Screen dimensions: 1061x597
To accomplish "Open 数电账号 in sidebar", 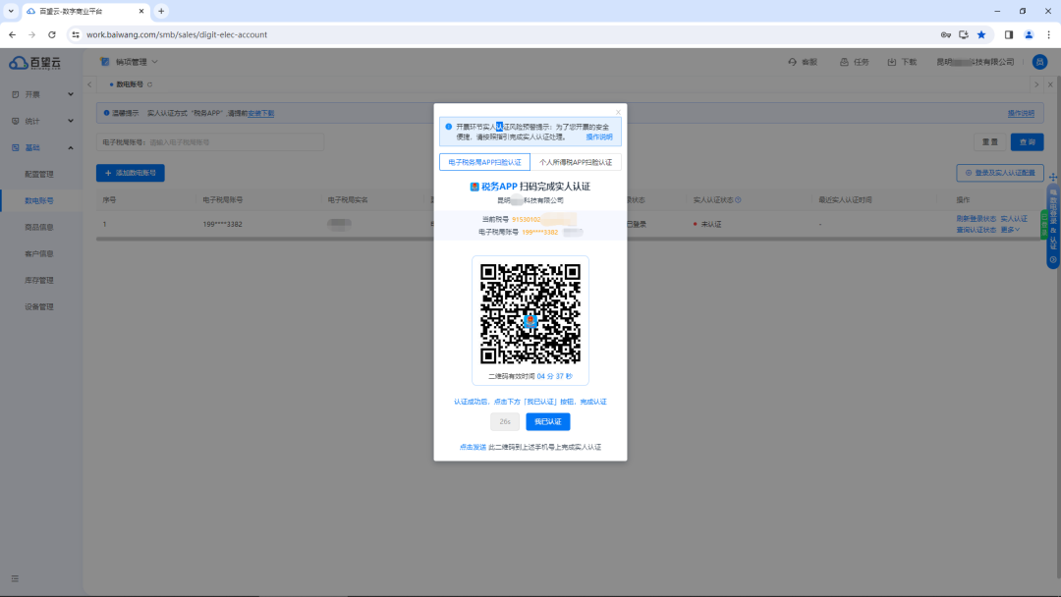I will (39, 201).
